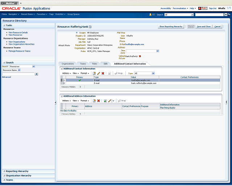Click the link icon next to HRaffe
This screenshot has height=186, width=232.
[x=229, y=8]
